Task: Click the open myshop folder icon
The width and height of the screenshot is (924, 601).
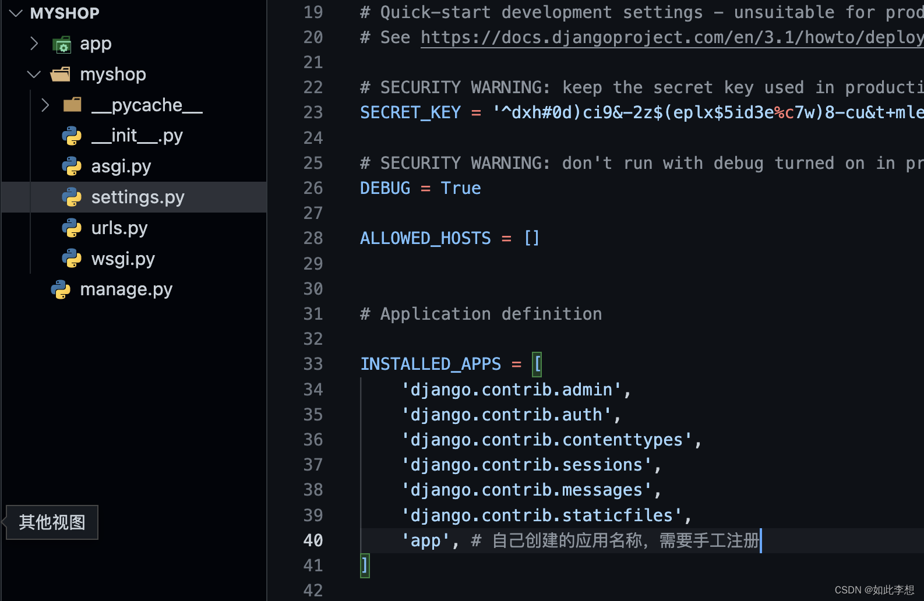Action: (61, 75)
